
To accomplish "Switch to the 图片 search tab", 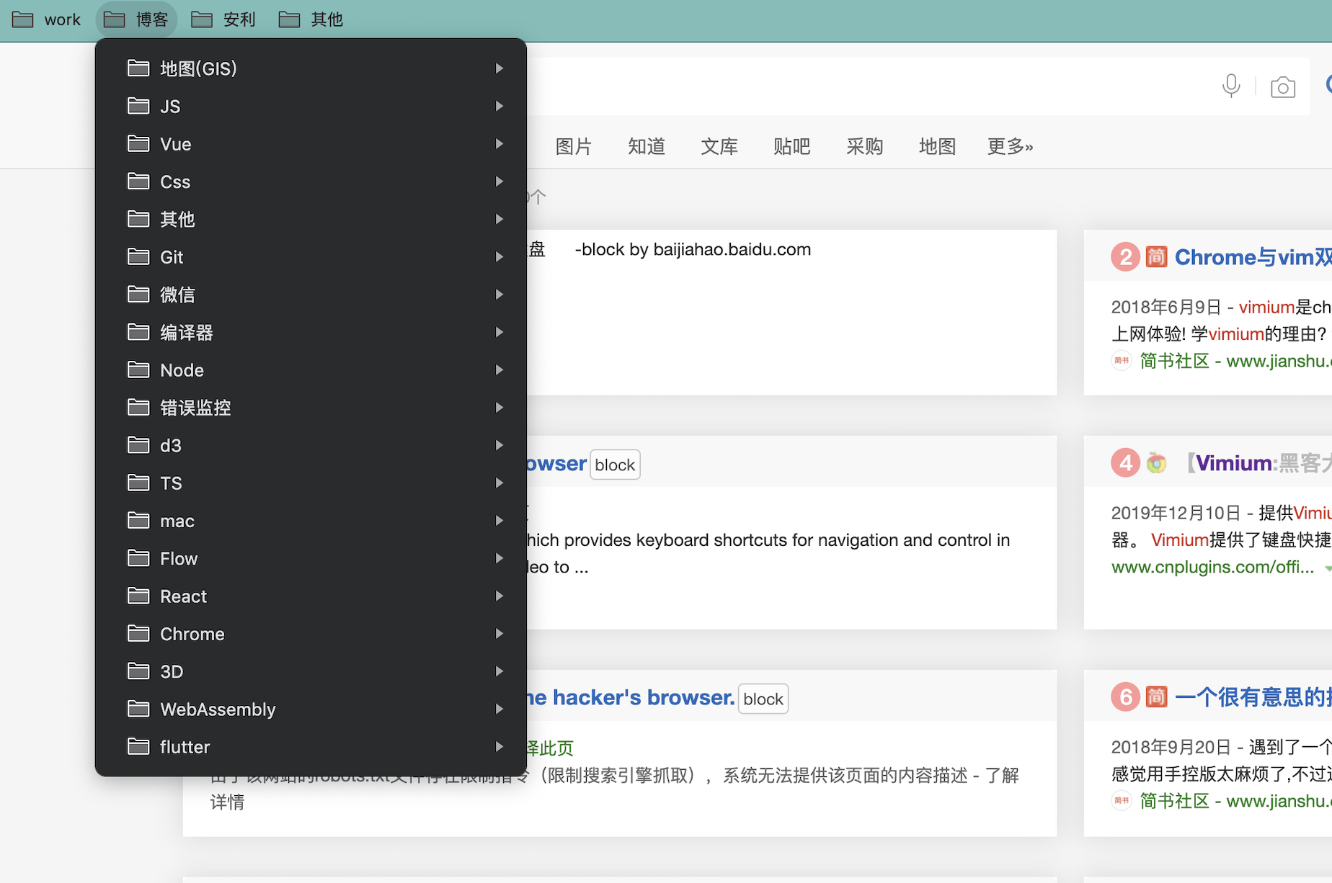I will [x=574, y=146].
